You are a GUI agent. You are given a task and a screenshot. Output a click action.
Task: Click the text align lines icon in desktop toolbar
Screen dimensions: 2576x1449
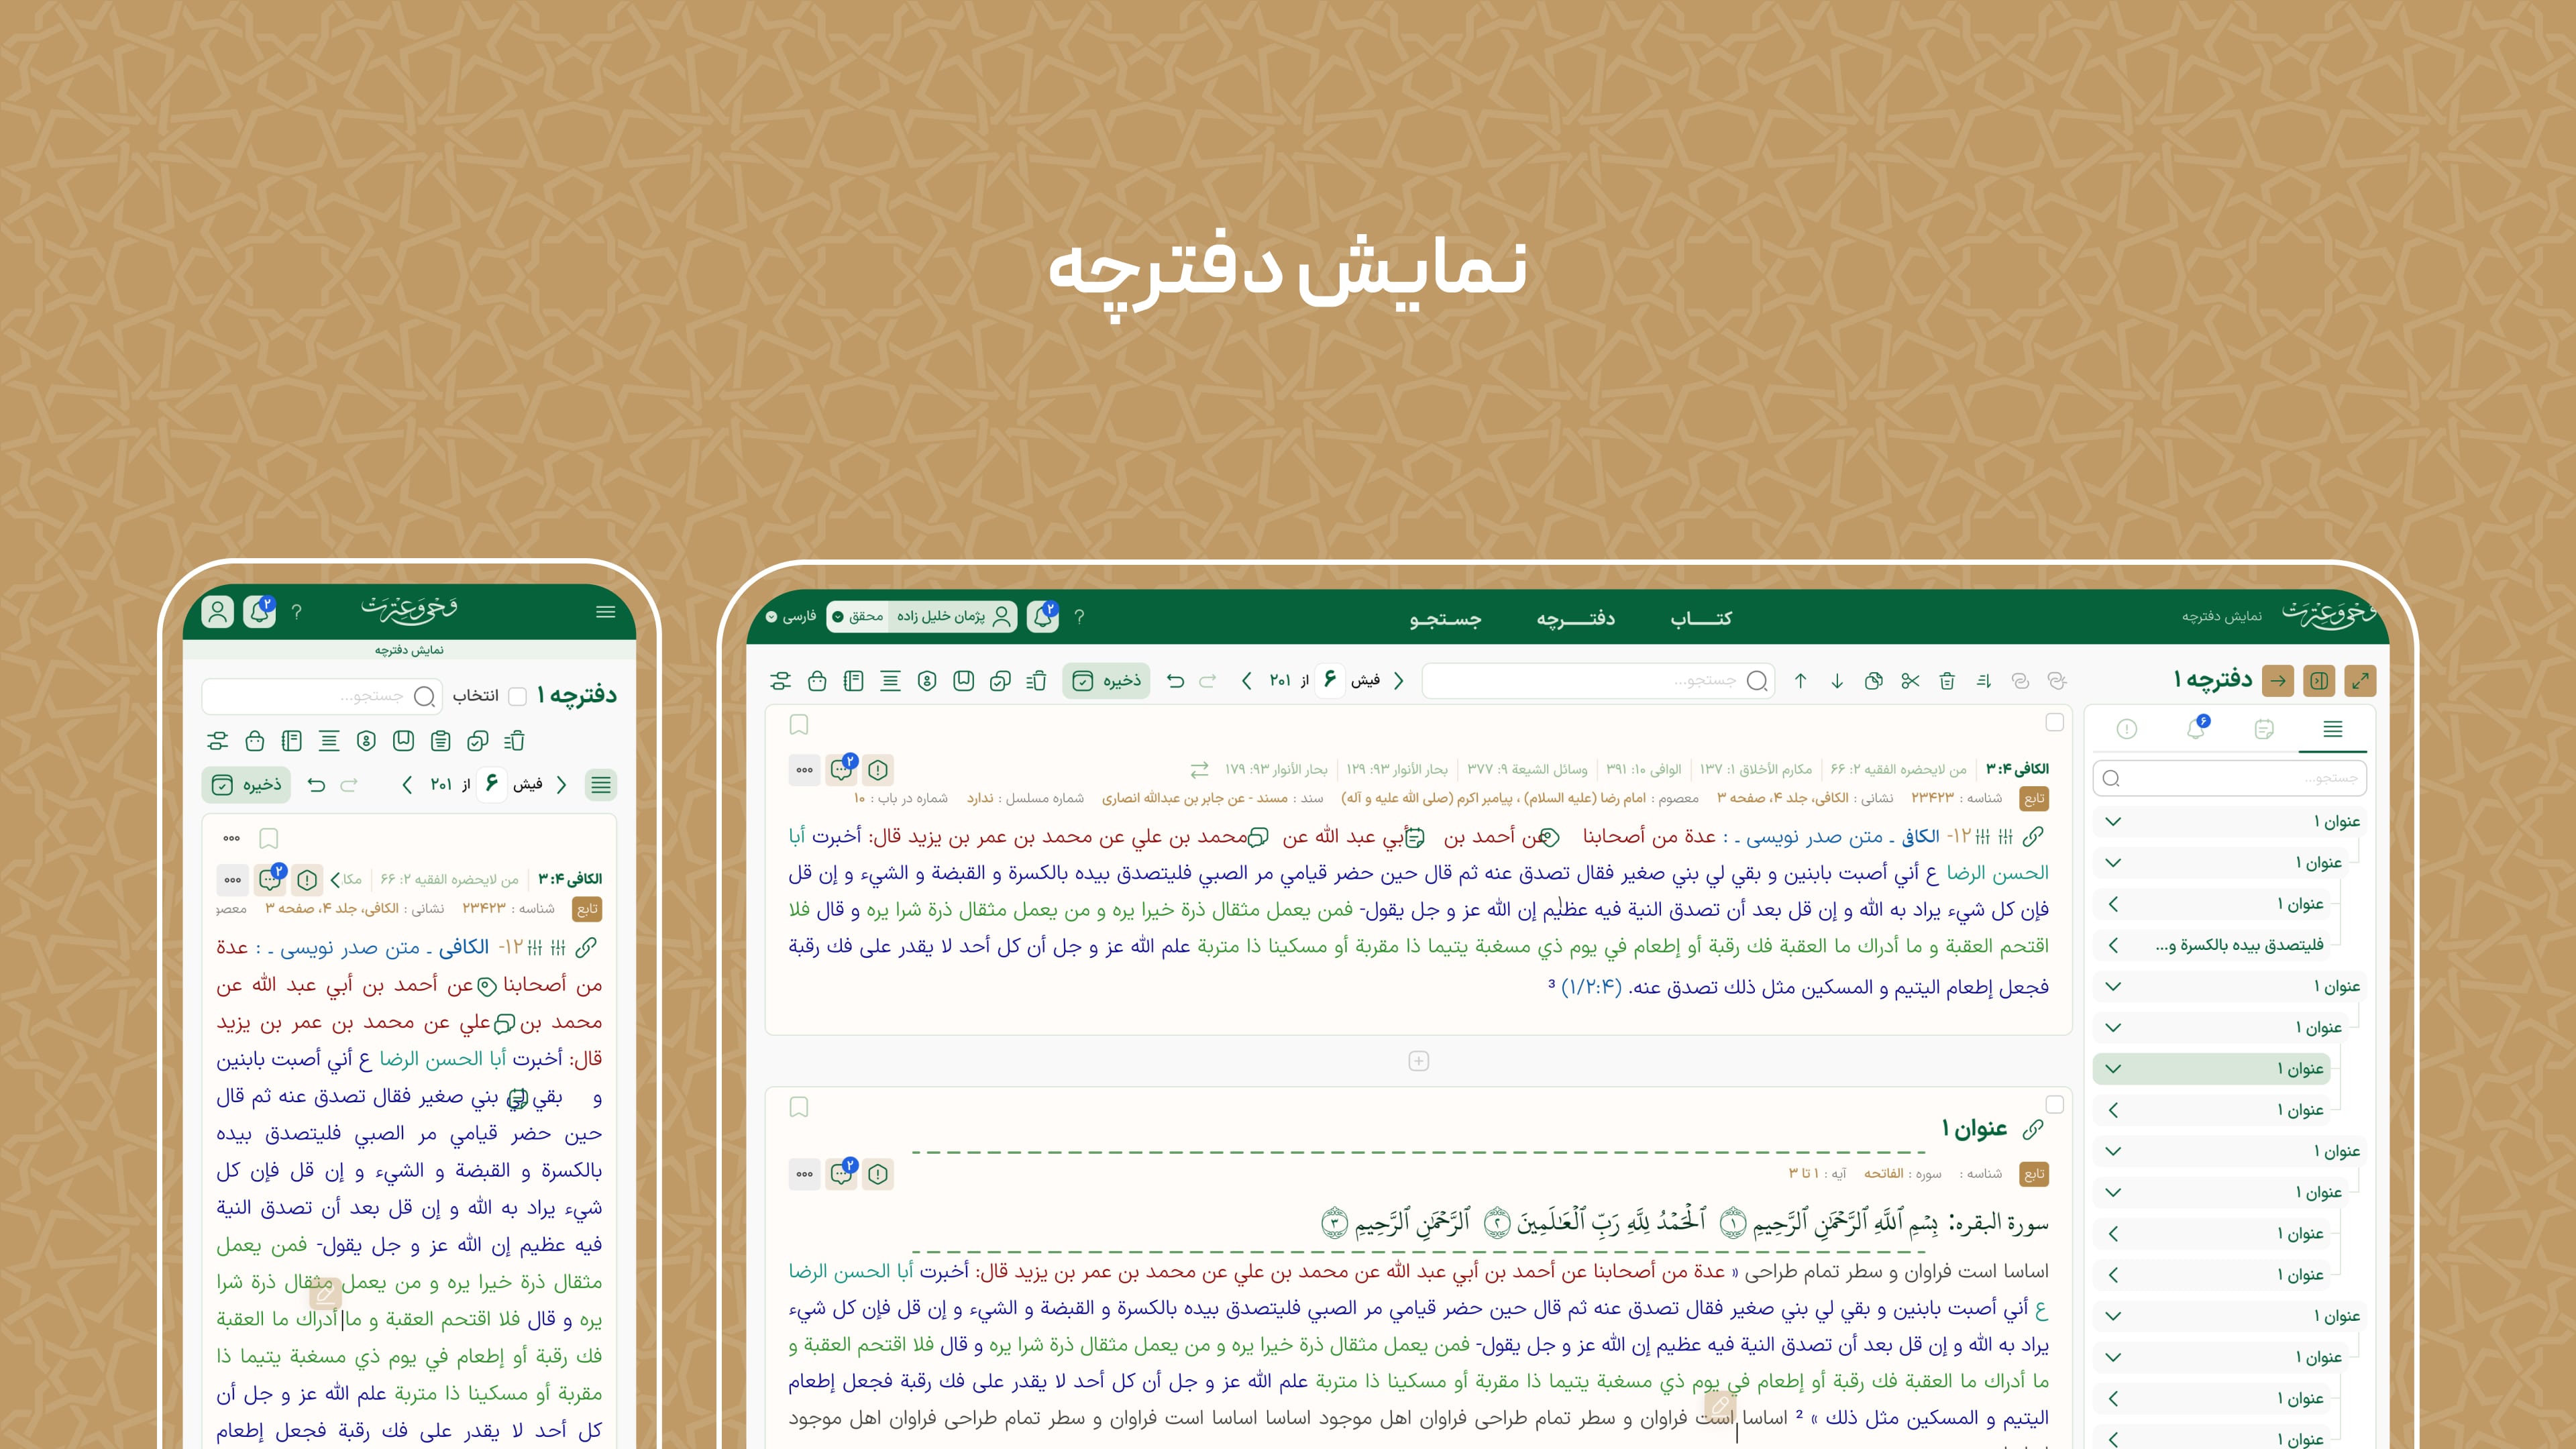(x=890, y=681)
